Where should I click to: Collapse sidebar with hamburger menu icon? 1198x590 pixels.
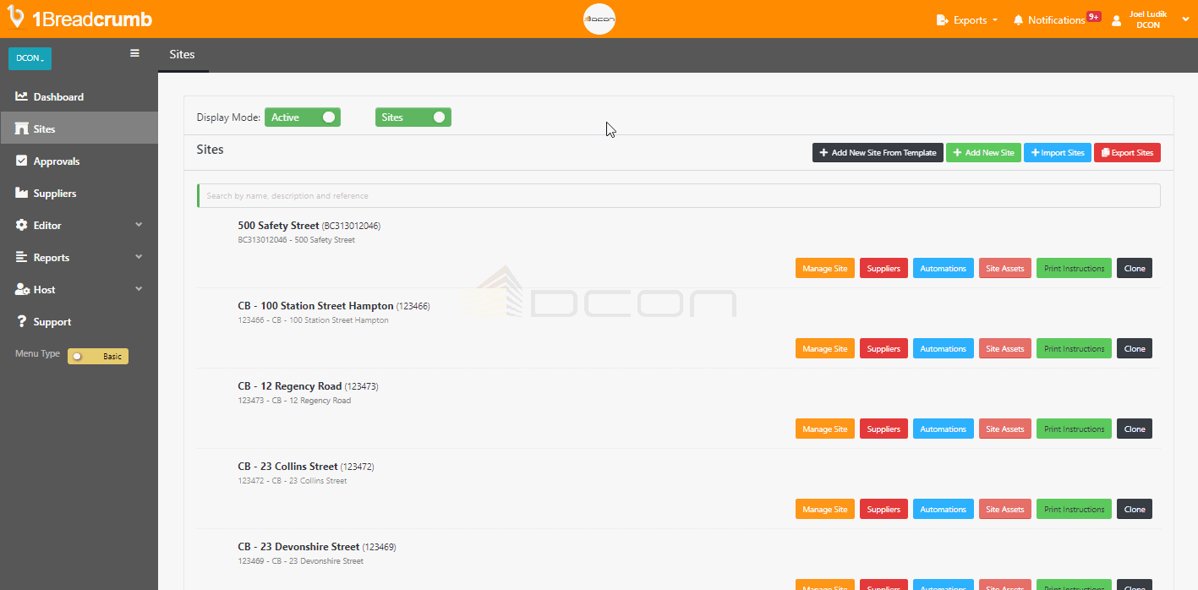(134, 53)
